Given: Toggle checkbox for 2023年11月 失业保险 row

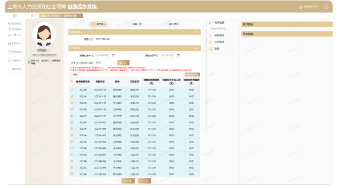Looking at the screenshot, I should (71, 103).
